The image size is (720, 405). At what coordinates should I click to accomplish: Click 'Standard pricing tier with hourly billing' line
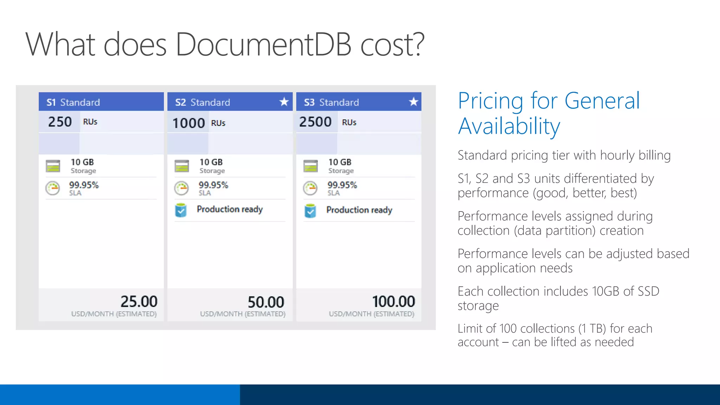click(x=564, y=155)
